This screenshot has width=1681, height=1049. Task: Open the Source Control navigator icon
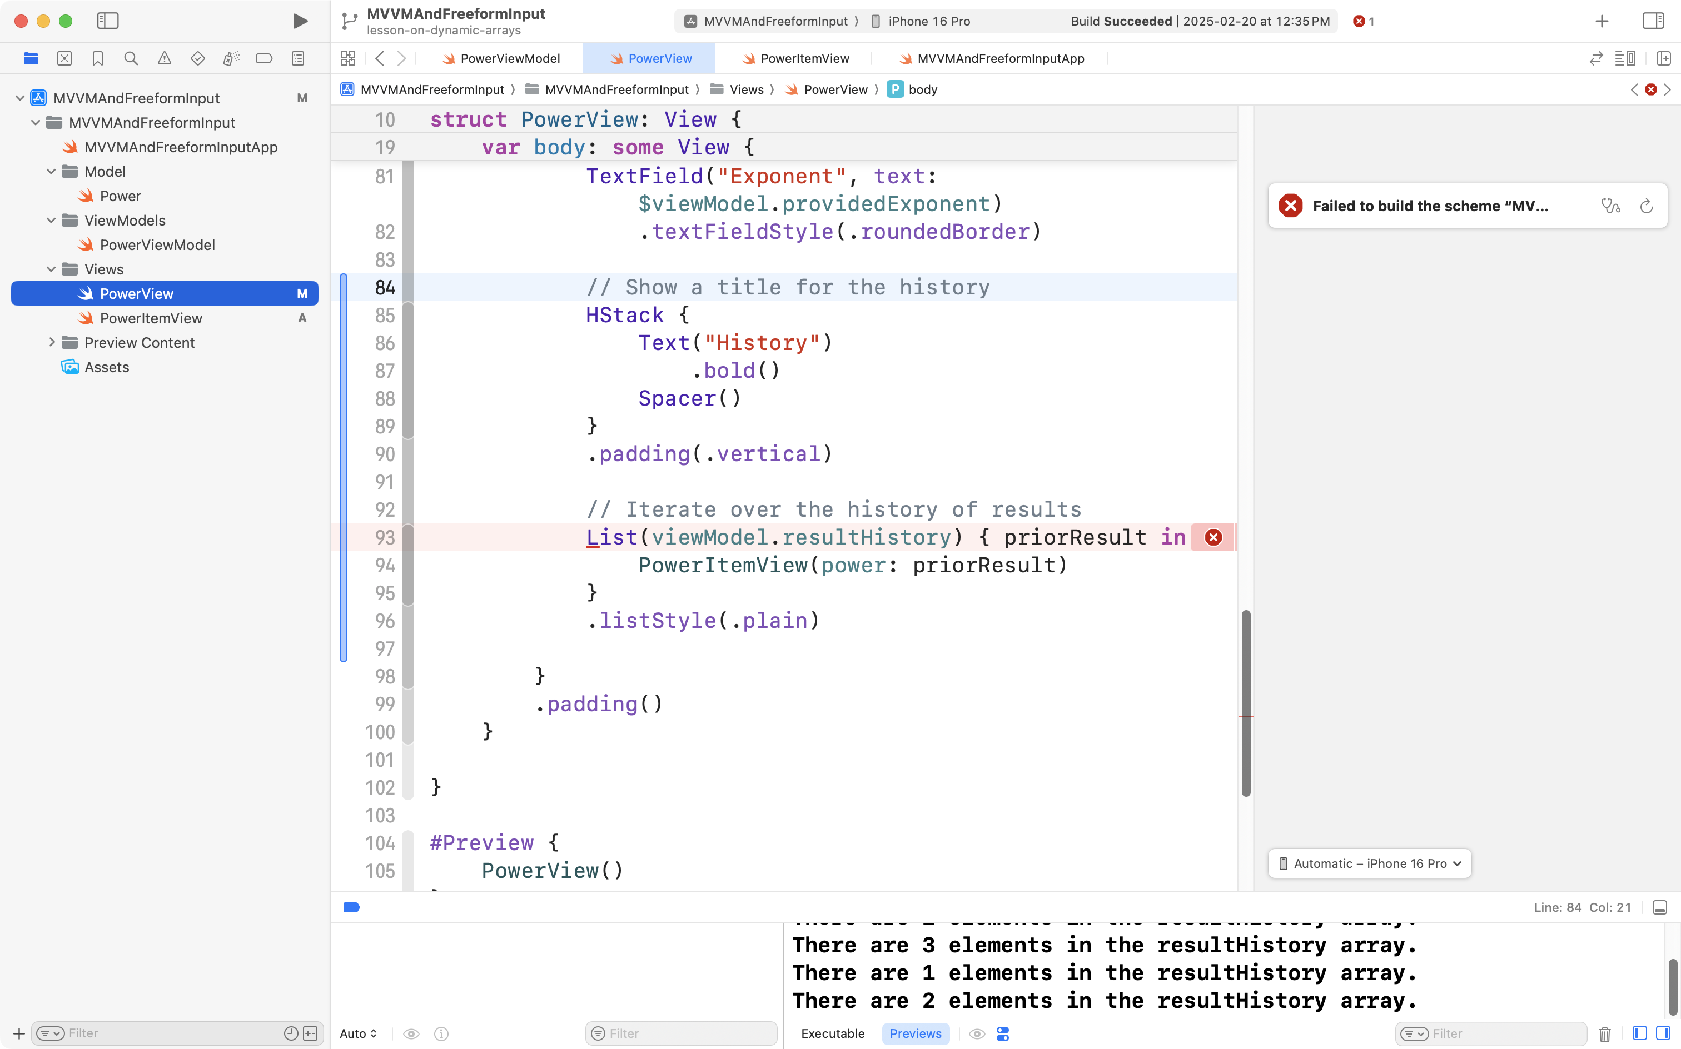[x=64, y=59]
